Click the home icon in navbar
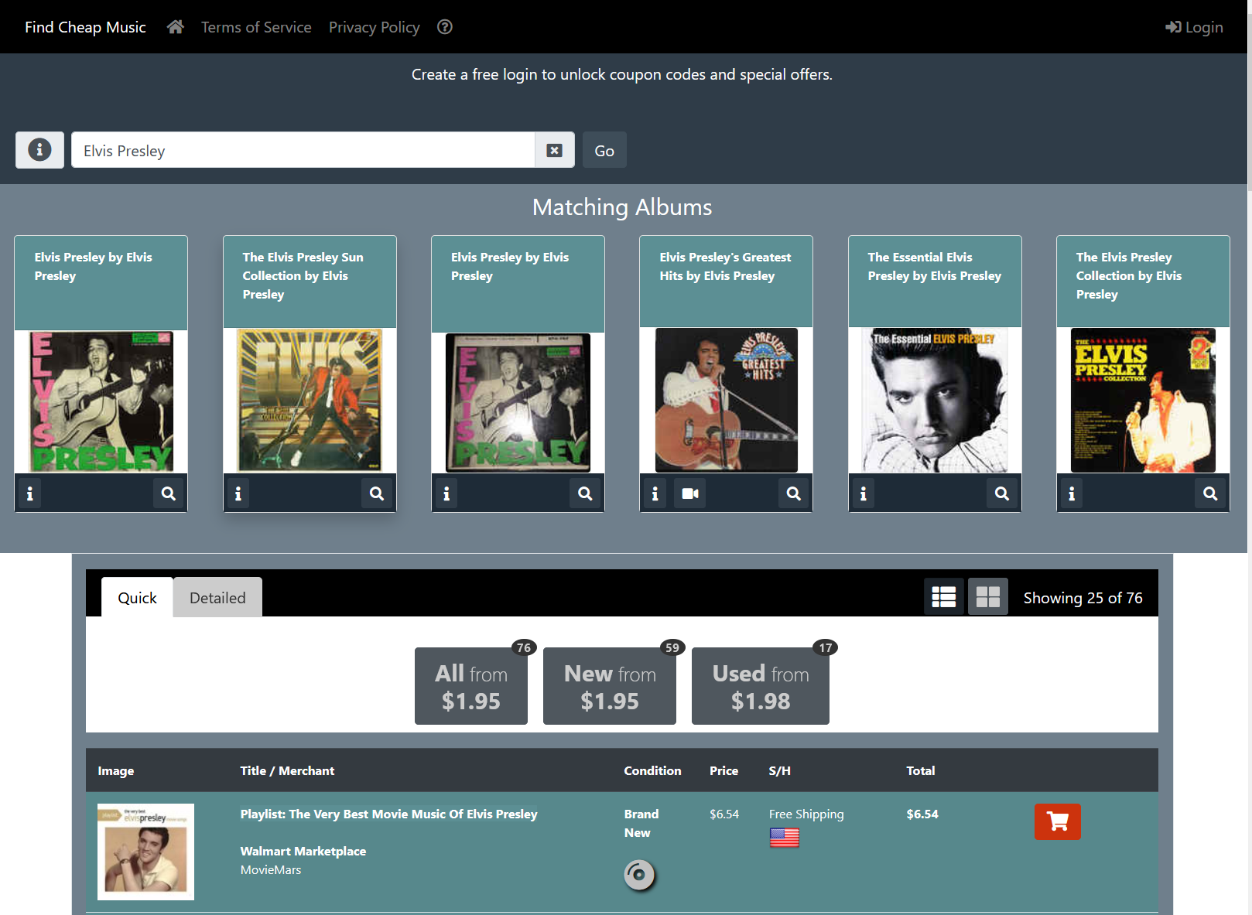Viewport: 1252px width, 915px height. tap(176, 27)
